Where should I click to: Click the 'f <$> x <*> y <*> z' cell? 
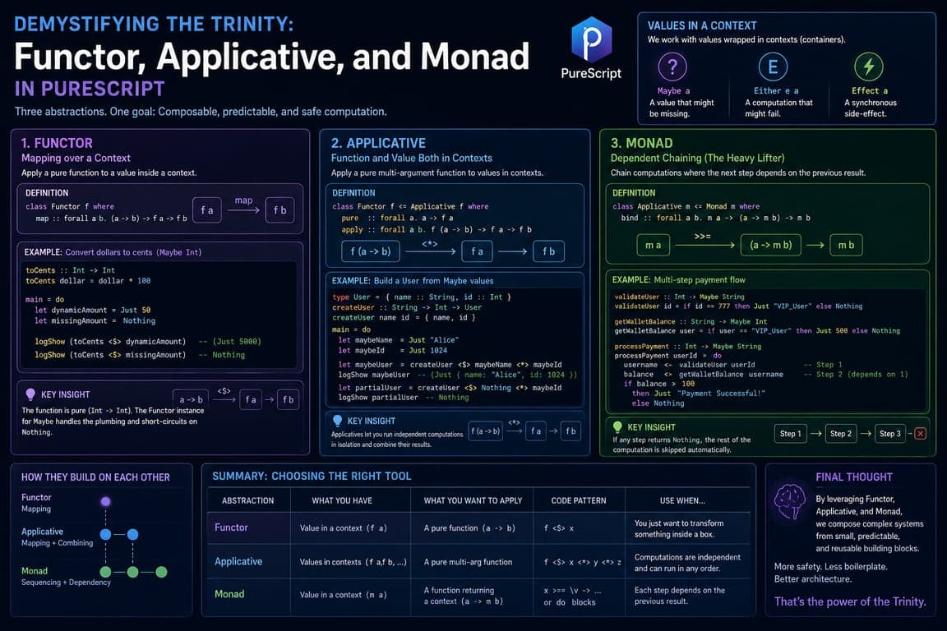point(582,562)
